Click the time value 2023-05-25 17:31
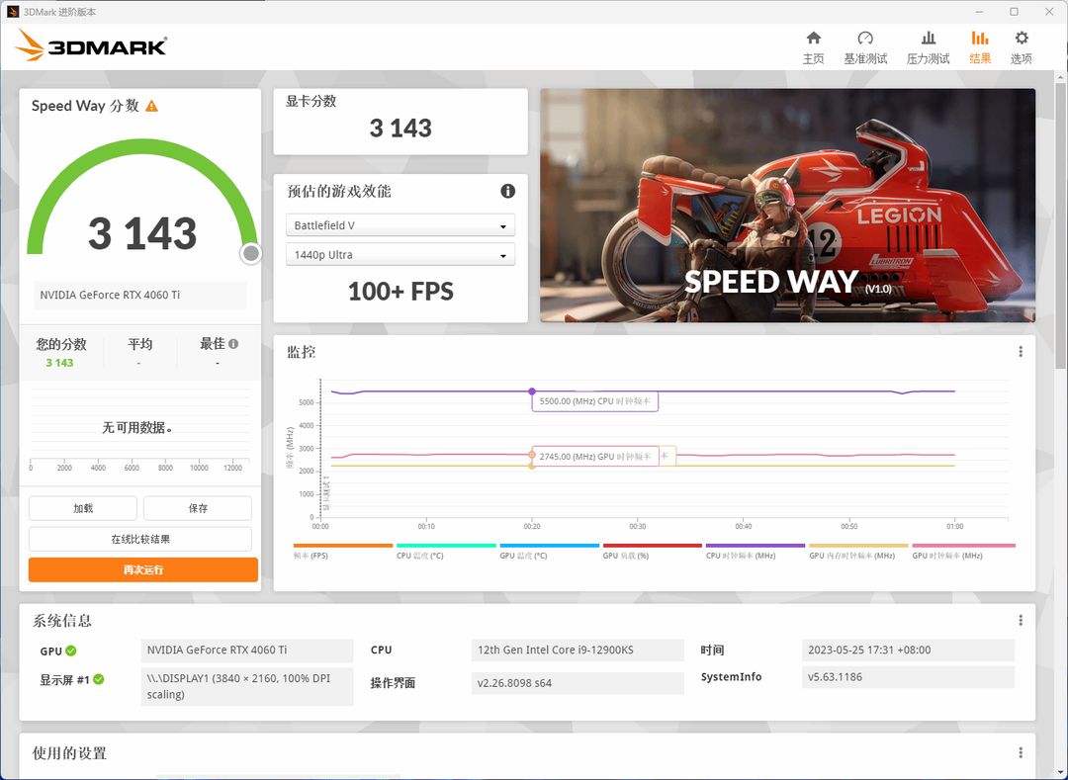This screenshot has height=780, width=1068. tap(908, 650)
